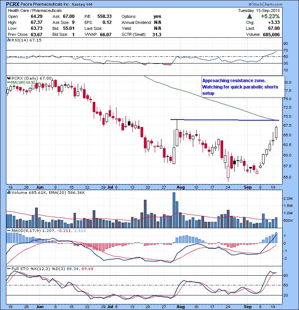The width and height of the screenshot is (299, 310).
Task: Click the Options yes value
Action: 157,16
